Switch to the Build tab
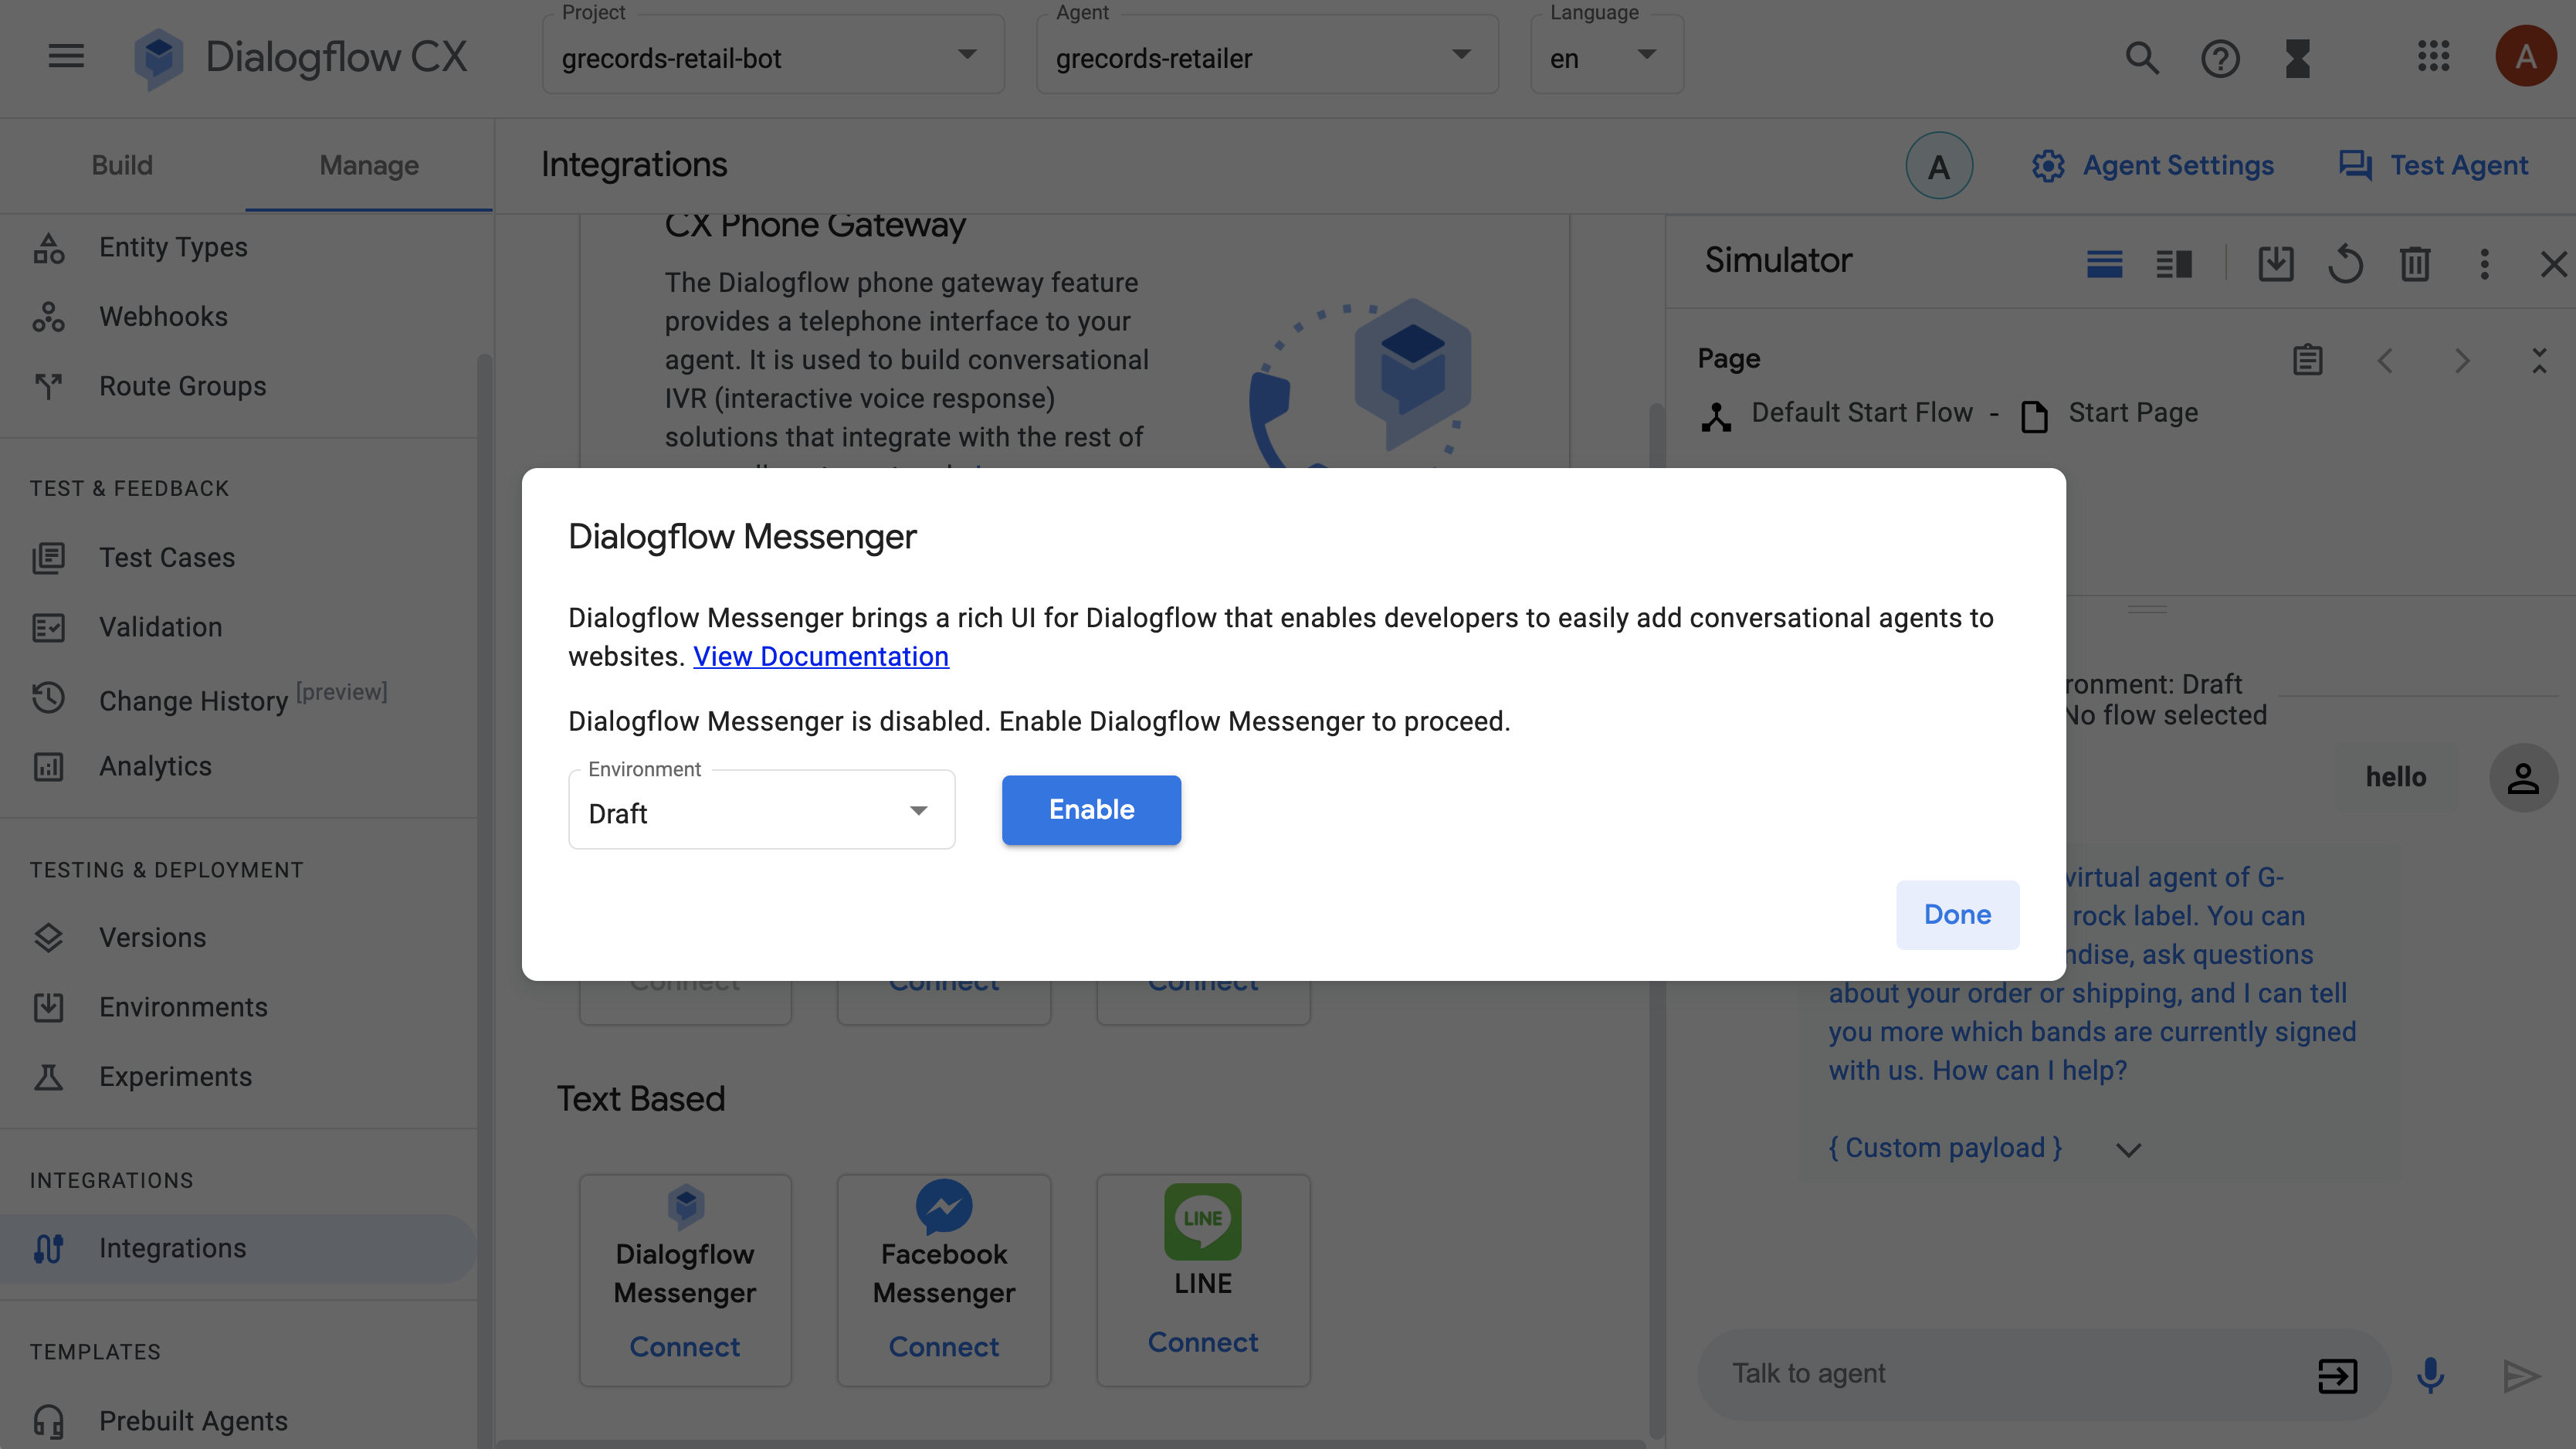Screen dimensions: 2576x1449 122,166
